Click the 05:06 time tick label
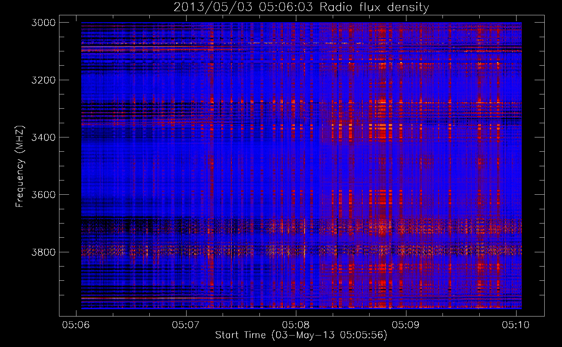Screen dimensions: 562x347 pyautogui.click(x=76, y=325)
